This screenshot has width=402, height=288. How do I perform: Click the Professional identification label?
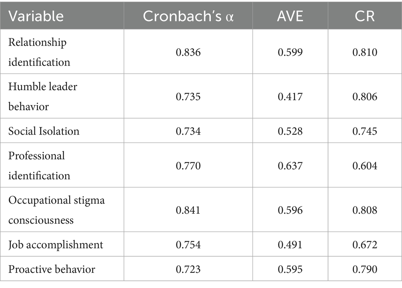pyautogui.click(x=39, y=165)
